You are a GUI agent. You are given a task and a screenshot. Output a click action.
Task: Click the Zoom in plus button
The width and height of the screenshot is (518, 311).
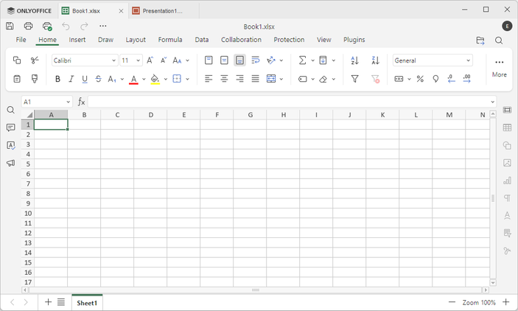pyautogui.click(x=506, y=302)
